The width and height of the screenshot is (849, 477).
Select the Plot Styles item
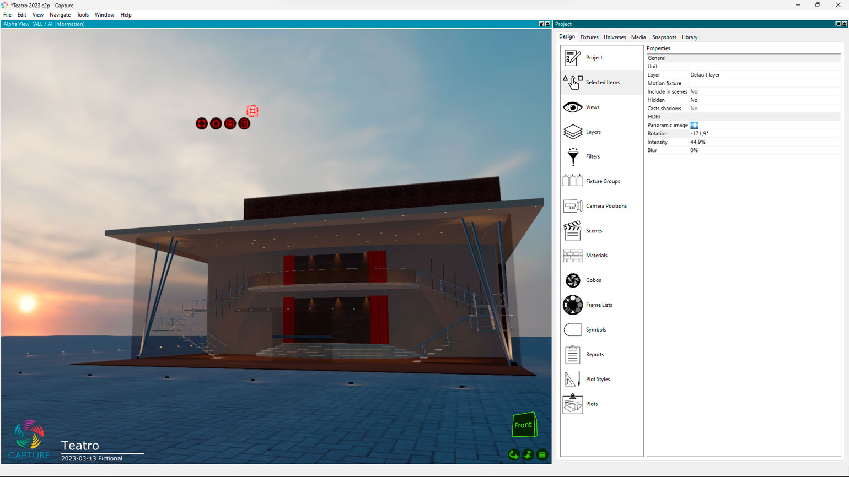(598, 379)
